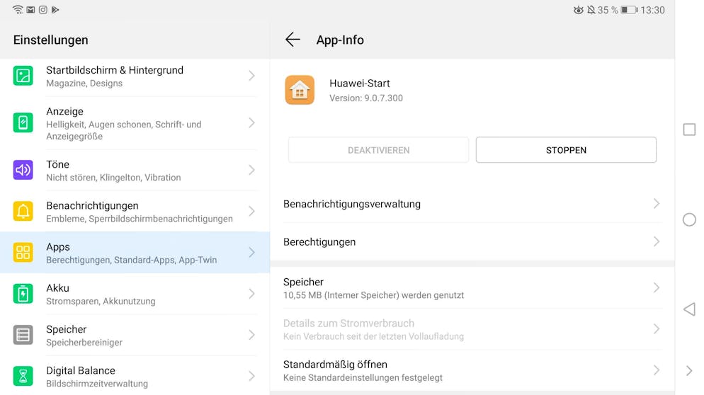The image size is (704, 395).
Task: Expand Benachrichtigungsverwaltung via its chevron
Action: pos(657,204)
